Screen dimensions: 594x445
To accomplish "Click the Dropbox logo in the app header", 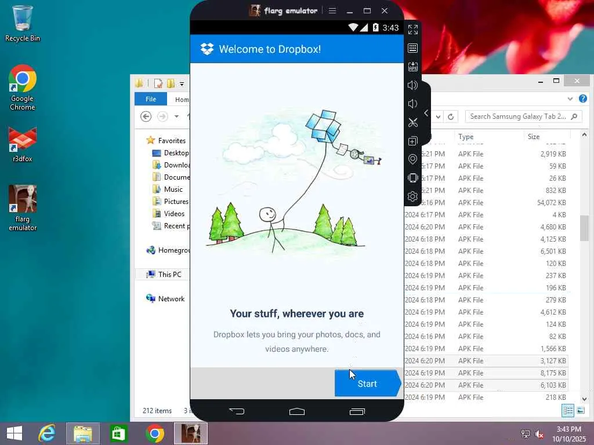I will [207, 49].
